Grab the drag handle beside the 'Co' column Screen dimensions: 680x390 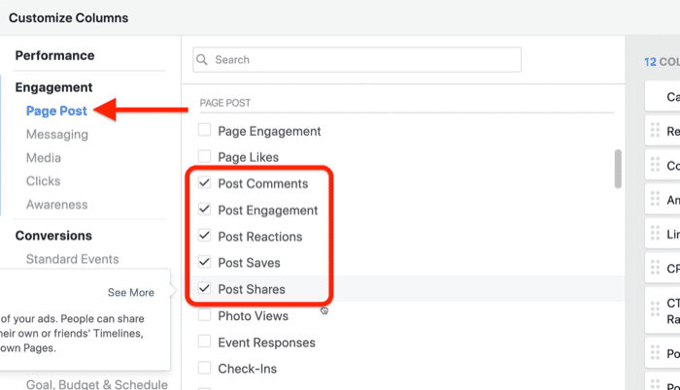point(654,166)
